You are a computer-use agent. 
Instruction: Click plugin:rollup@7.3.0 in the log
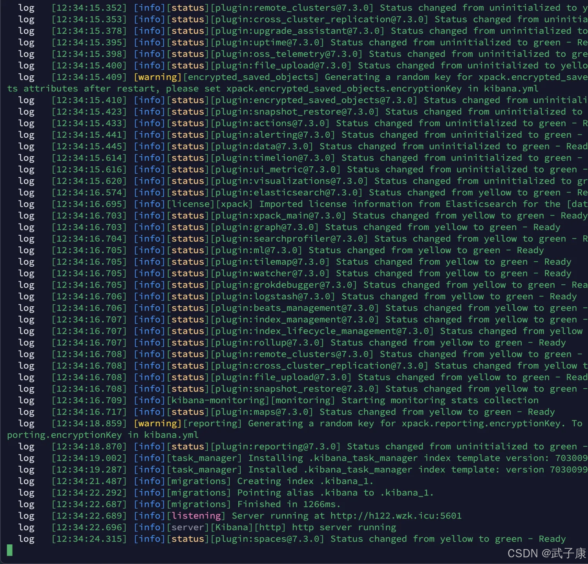(x=267, y=343)
